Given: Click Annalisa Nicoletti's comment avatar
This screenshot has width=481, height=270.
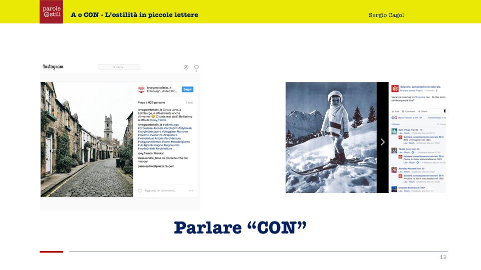Looking at the screenshot, I should coord(394,170).
